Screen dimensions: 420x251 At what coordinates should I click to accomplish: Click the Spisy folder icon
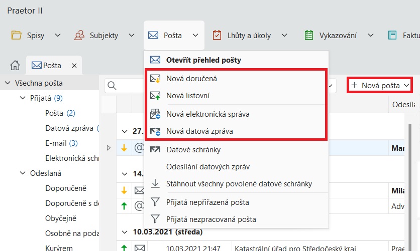pyautogui.click(x=17, y=35)
